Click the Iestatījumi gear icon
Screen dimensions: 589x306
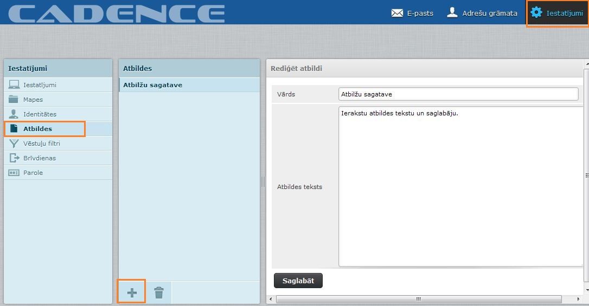click(x=536, y=12)
